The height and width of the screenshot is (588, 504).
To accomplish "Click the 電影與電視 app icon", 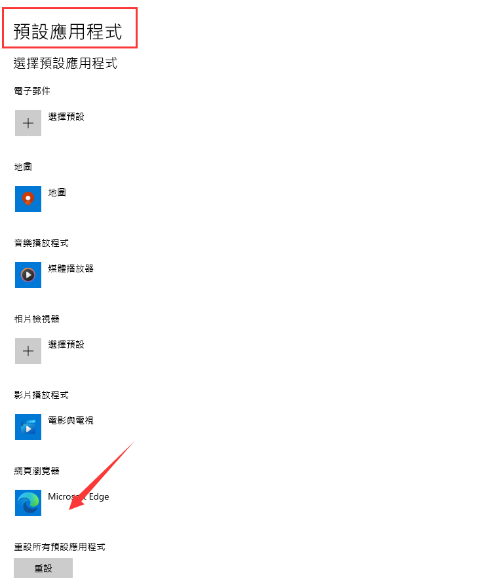I will click(28, 427).
